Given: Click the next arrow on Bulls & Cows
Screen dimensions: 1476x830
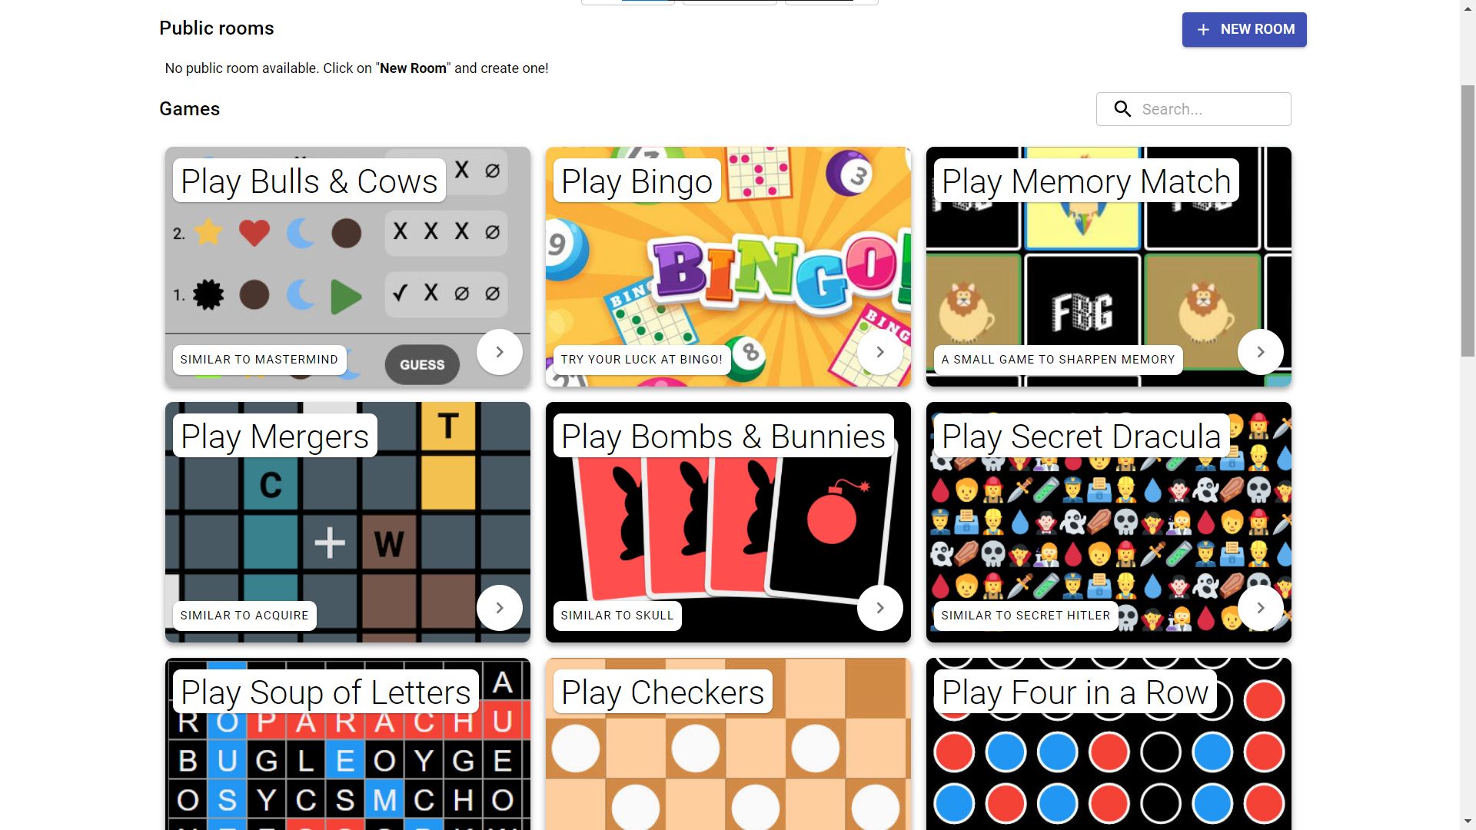Looking at the screenshot, I should click(500, 352).
